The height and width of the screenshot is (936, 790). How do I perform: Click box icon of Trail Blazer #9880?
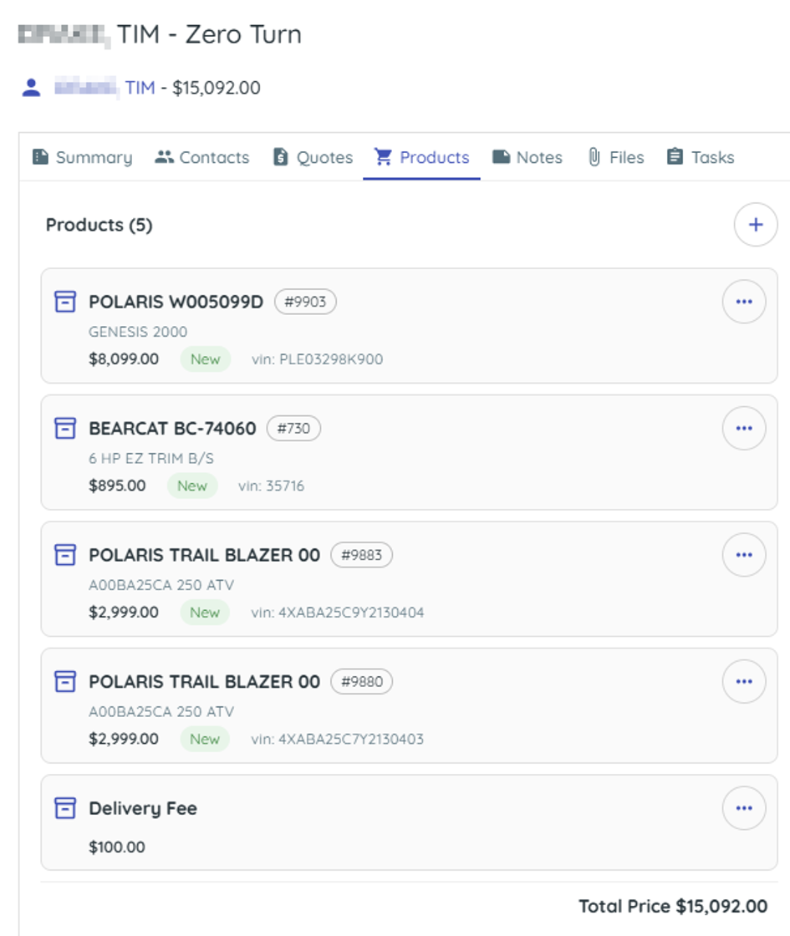click(65, 681)
